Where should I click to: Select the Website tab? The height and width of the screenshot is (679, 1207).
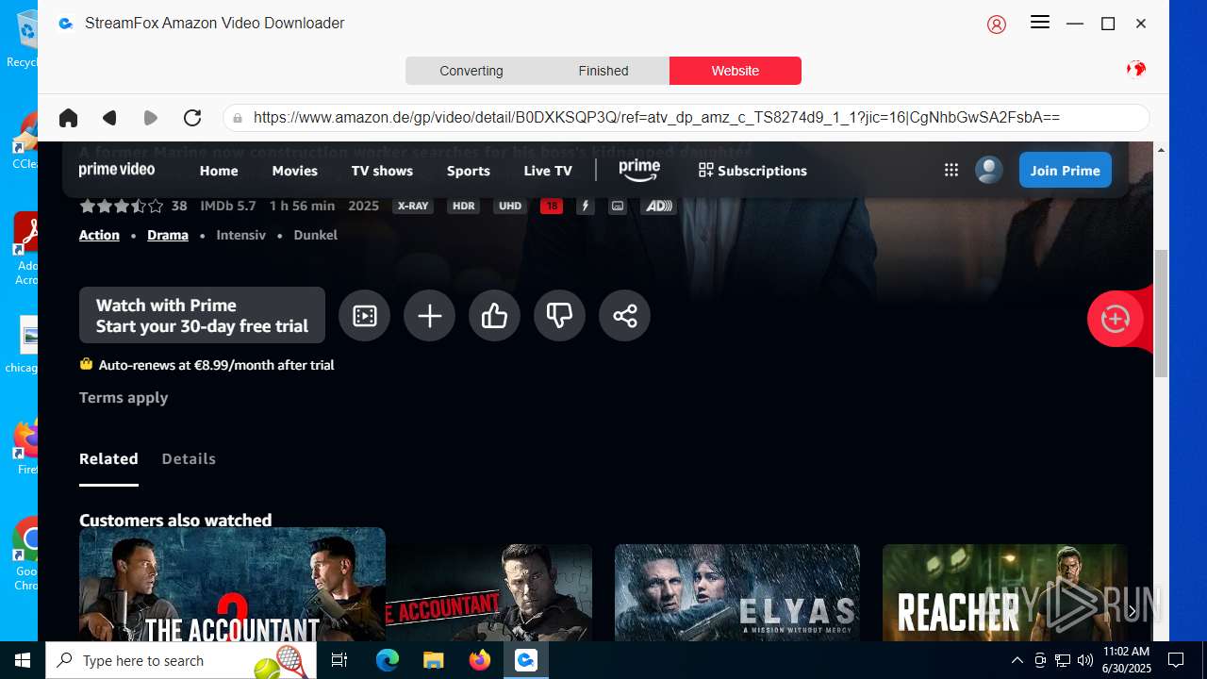coord(736,71)
